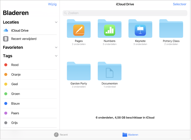Click the Keynote folder name

pyautogui.click(x=140, y=41)
